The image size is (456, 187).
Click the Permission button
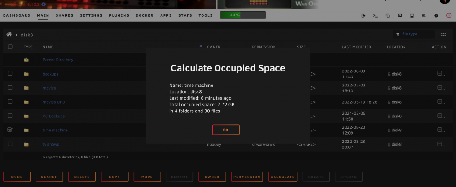[x=247, y=177]
